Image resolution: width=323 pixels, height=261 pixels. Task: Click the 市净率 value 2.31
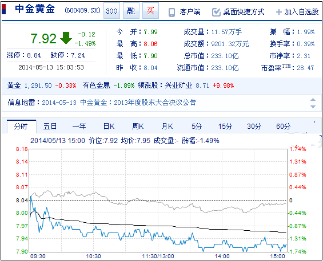[x=304, y=56]
